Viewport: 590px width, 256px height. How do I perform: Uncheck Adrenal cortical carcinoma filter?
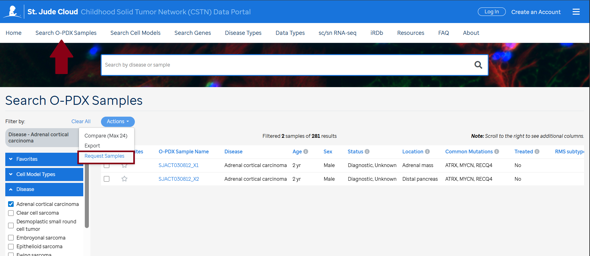(11, 204)
